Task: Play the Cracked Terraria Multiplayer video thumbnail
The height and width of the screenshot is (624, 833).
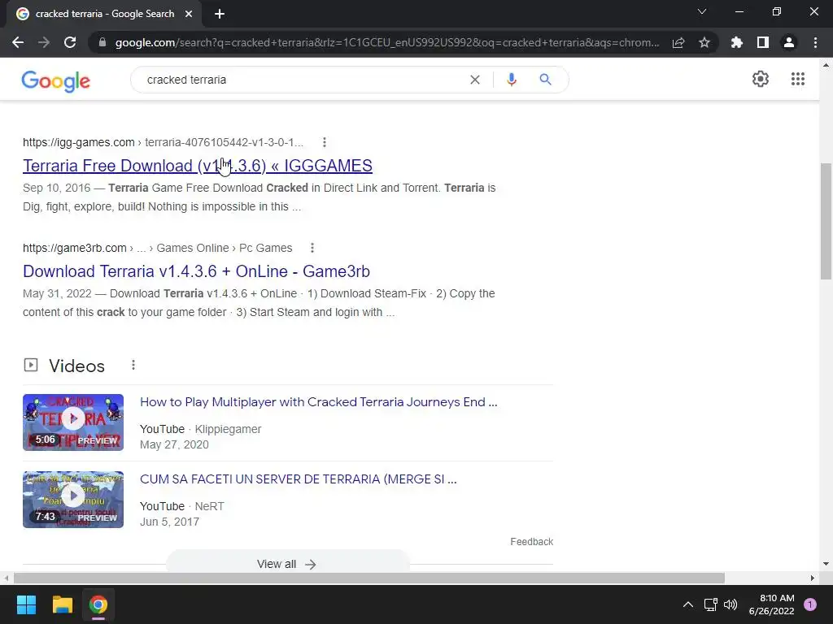Action: coord(73,422)
